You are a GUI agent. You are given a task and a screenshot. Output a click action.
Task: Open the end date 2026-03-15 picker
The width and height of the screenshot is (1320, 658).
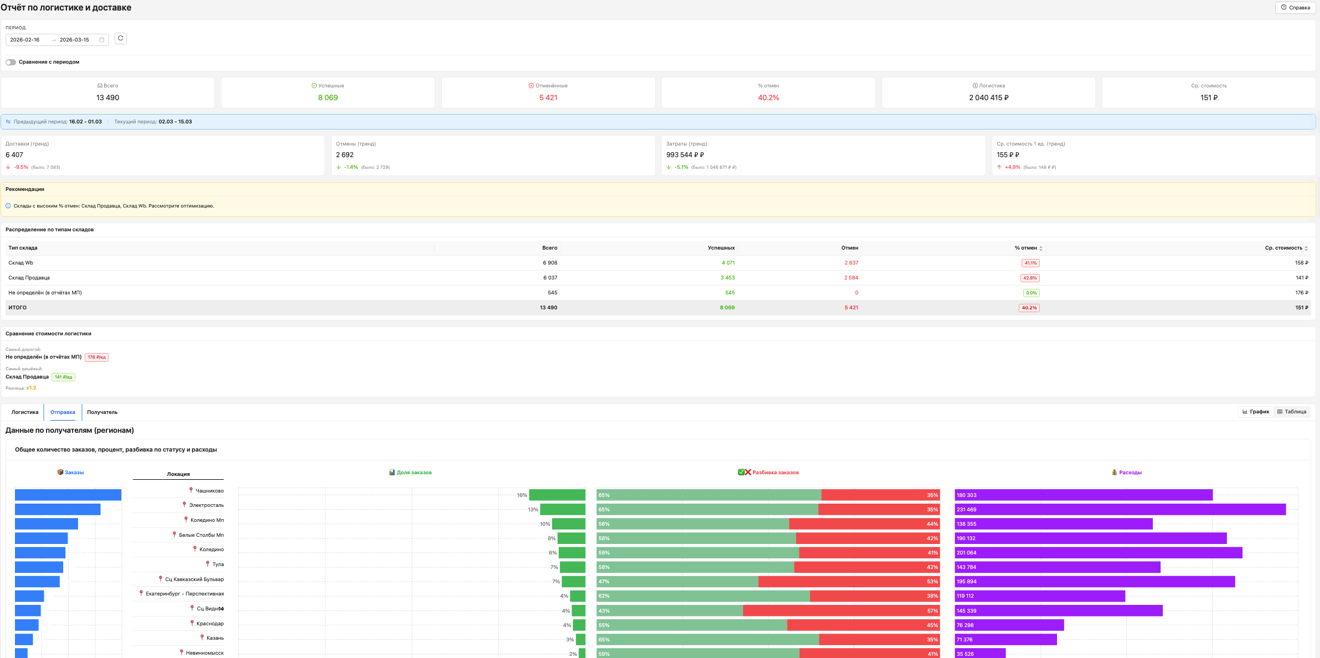tap(74, 40)
